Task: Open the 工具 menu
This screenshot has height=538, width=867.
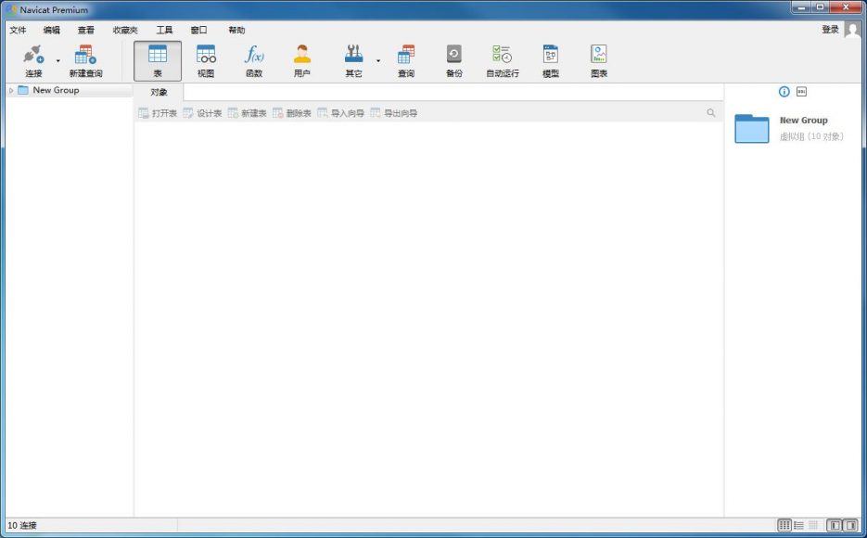Action: (x=164, y=30)
